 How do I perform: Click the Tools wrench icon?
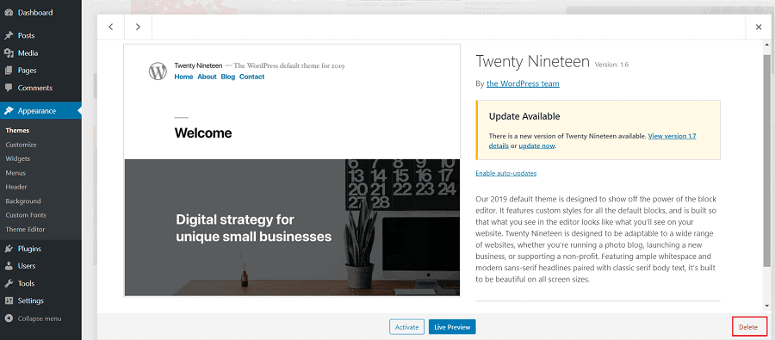9,283
